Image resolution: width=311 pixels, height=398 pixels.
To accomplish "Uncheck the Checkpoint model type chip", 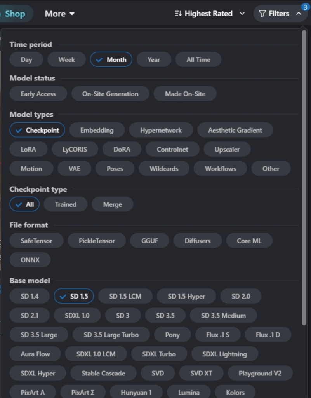I will [37, 130].
